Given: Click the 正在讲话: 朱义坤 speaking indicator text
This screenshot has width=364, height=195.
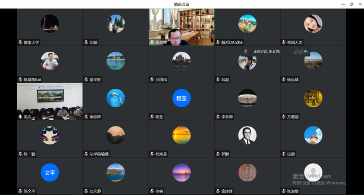Looking at the screenshot, I should (266, 52).
